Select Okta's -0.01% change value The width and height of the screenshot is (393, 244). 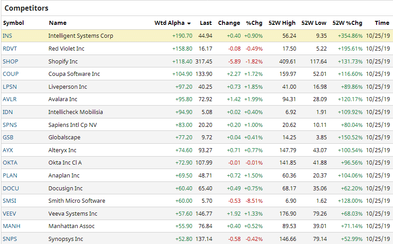click(x=254, y=163)
